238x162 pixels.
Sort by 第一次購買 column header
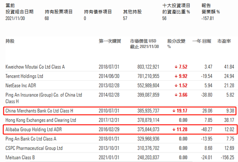click(110, 41)
